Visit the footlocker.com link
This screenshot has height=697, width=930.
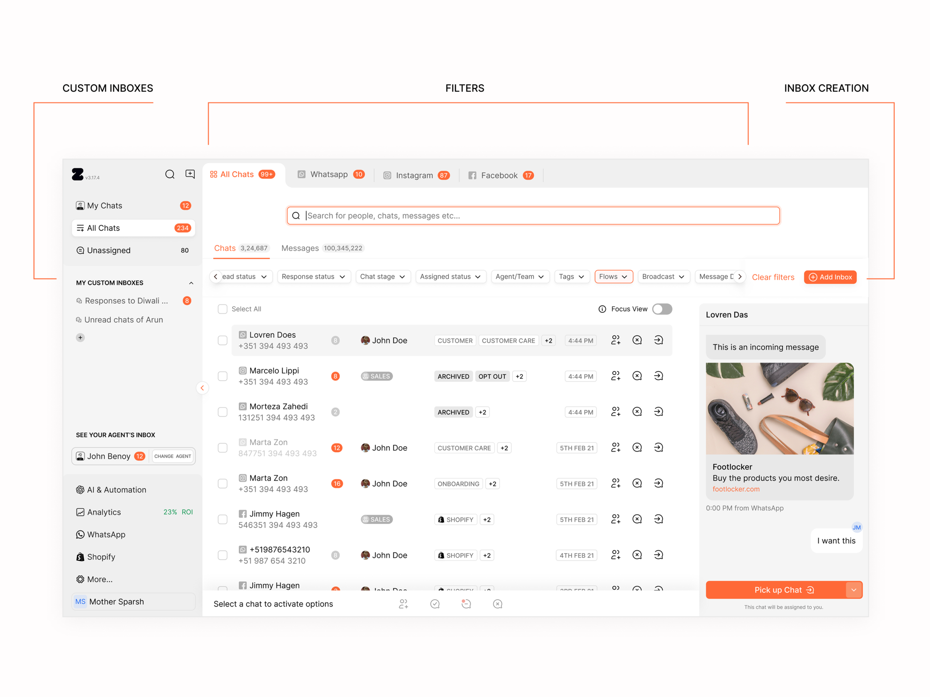736,489
